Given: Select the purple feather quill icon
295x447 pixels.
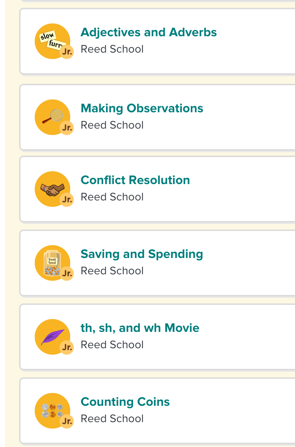Looking at the screenshot, I should click(52, 336).
